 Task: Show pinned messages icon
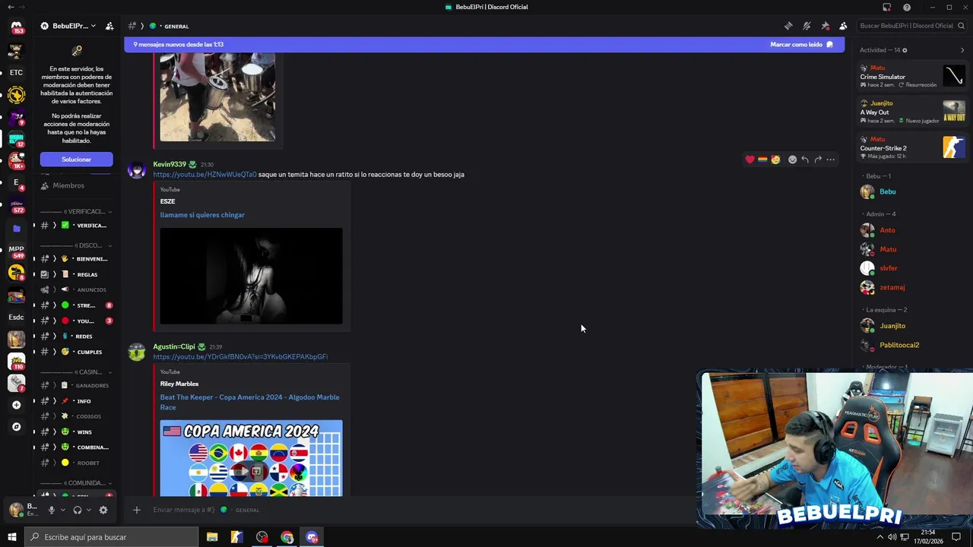(825, 26)
